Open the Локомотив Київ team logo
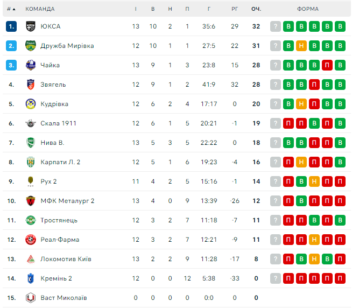Viewport: 352px width, 308px height. coord(30,259)
